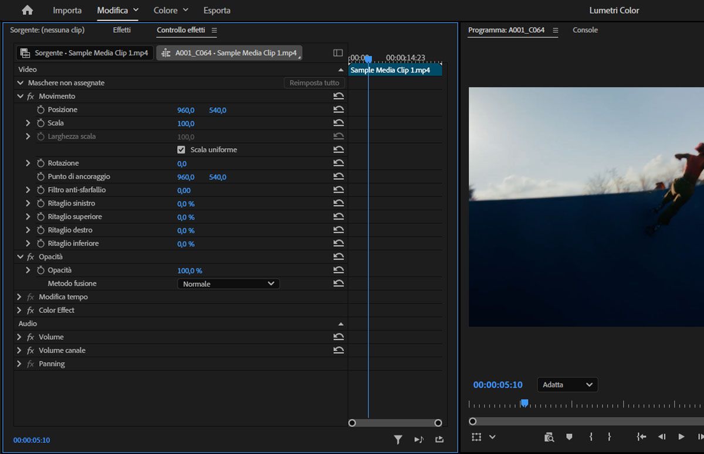Expand the Color Effect group

[x=19, y=310]
